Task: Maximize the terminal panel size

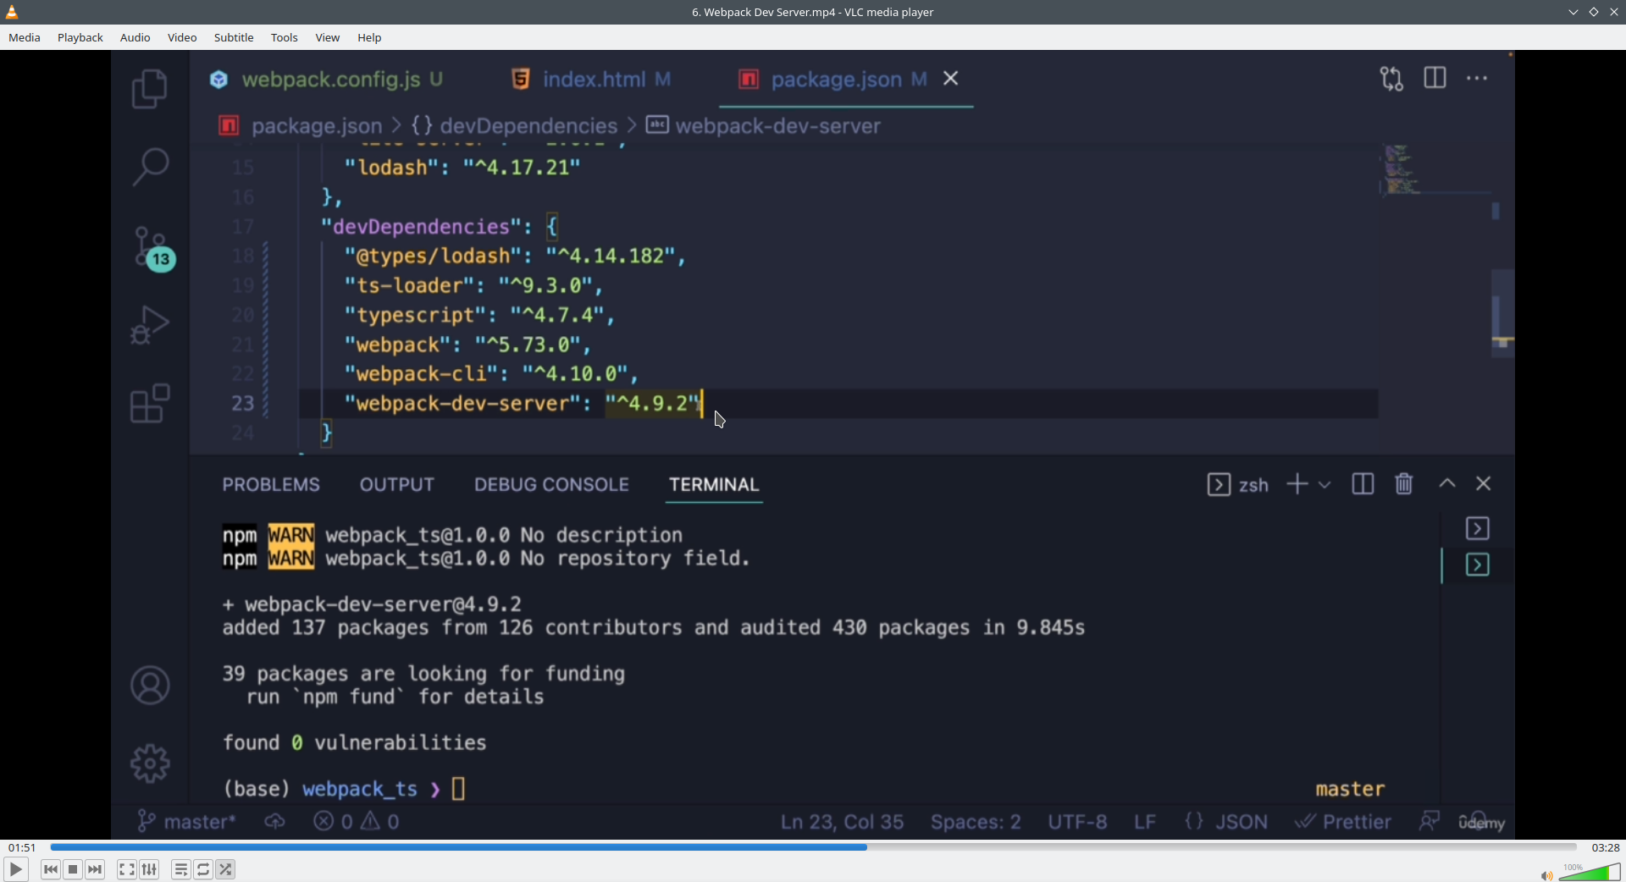Action: (1447, 483)
